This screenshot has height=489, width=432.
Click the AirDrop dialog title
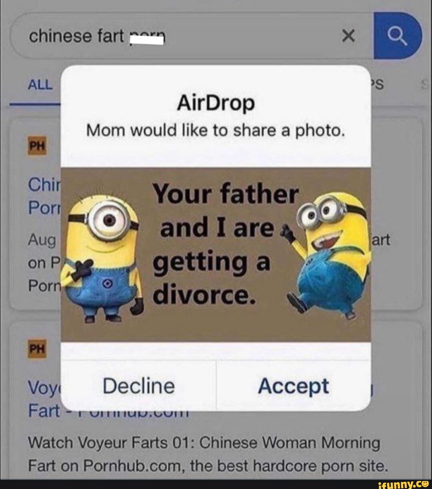click(216, 103)
